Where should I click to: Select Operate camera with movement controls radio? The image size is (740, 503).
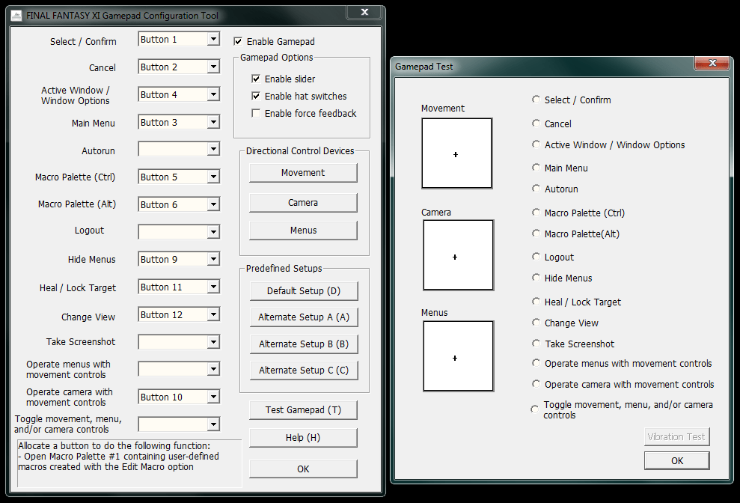536,383
